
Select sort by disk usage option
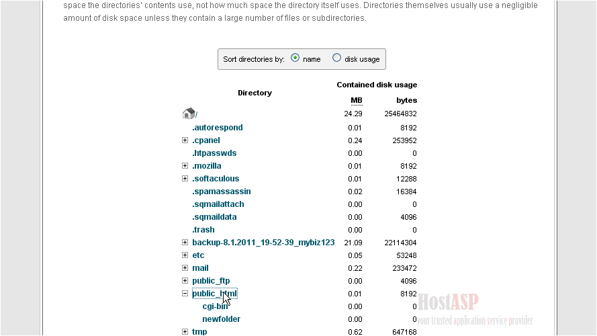coord(337,58)
